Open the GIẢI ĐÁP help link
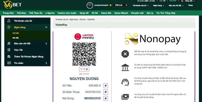202x102 pixels. [x=173, y=1]
